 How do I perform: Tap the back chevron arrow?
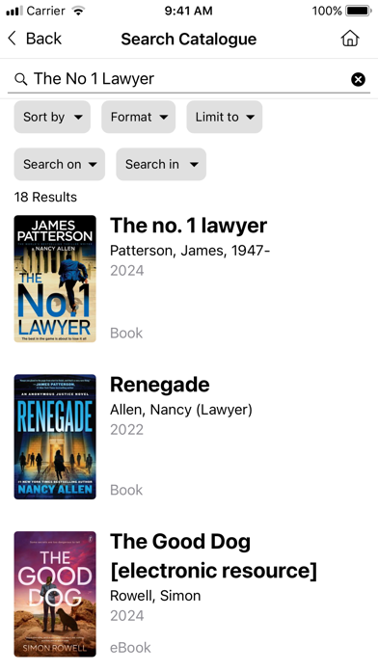(x=12, y=39)
